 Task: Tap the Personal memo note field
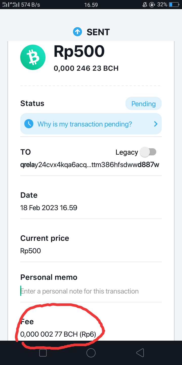point(91,291)
